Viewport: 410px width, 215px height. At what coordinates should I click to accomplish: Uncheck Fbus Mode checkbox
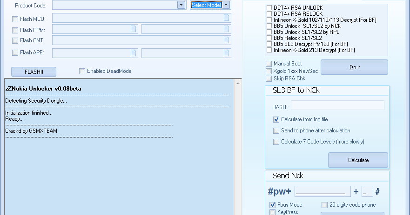[x=272, y=205]
